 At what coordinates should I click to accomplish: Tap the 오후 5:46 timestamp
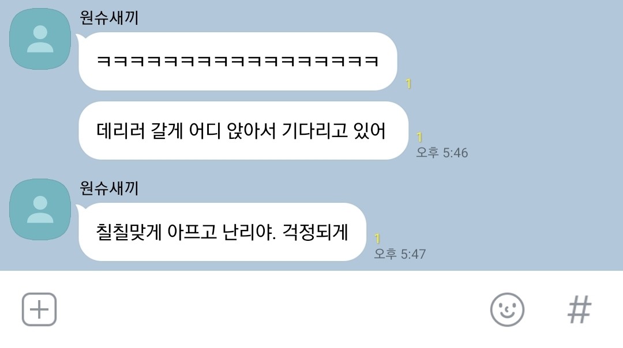[x=442, y=153]
